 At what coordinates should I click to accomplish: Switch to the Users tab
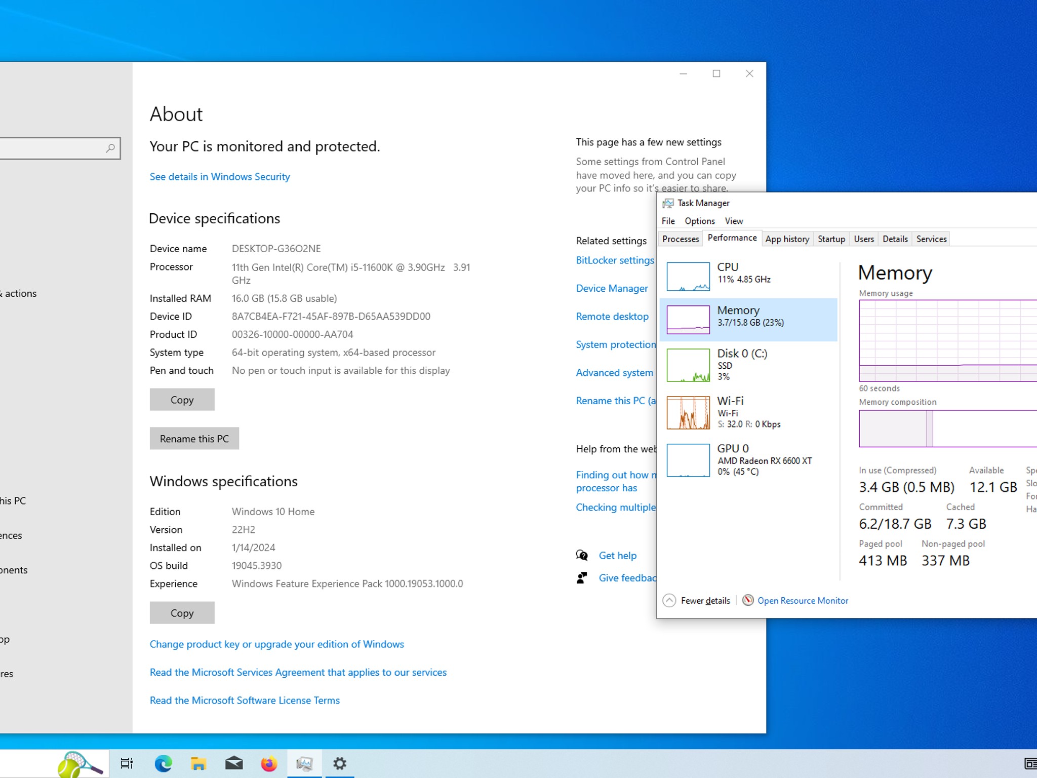point(864,239)
